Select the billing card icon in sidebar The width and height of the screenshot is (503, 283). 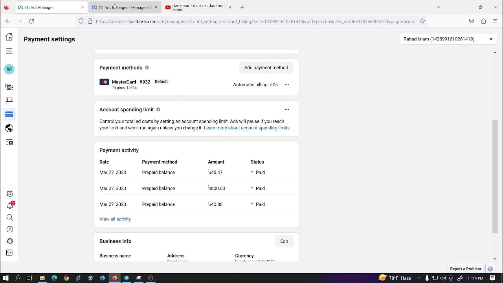click(x=9, y=114)
